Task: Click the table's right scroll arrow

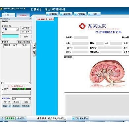Action: [x=30, y=83]
